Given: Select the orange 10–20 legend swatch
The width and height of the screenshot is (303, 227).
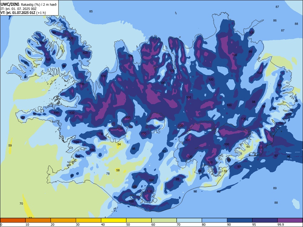Looking at the screenshot, I should tap(38, 220).
